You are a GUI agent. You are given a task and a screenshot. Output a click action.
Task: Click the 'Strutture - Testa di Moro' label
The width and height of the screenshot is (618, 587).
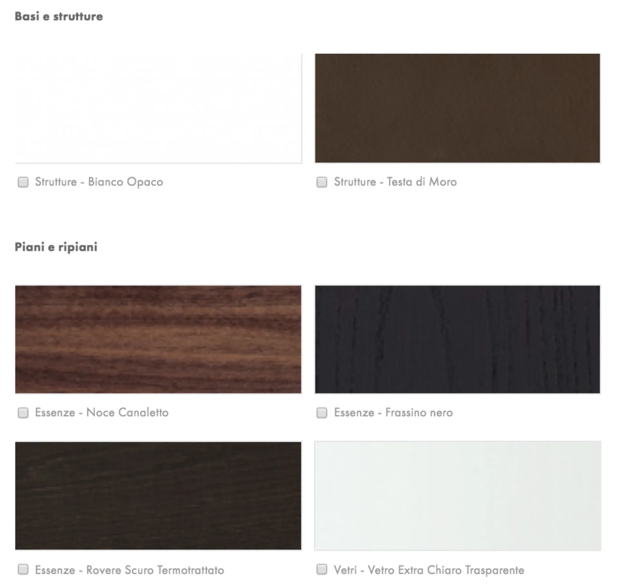tap(395, 182)
